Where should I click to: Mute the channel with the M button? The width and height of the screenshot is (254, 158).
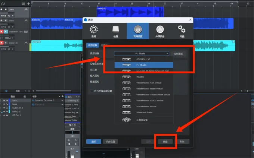coord(69,140)
